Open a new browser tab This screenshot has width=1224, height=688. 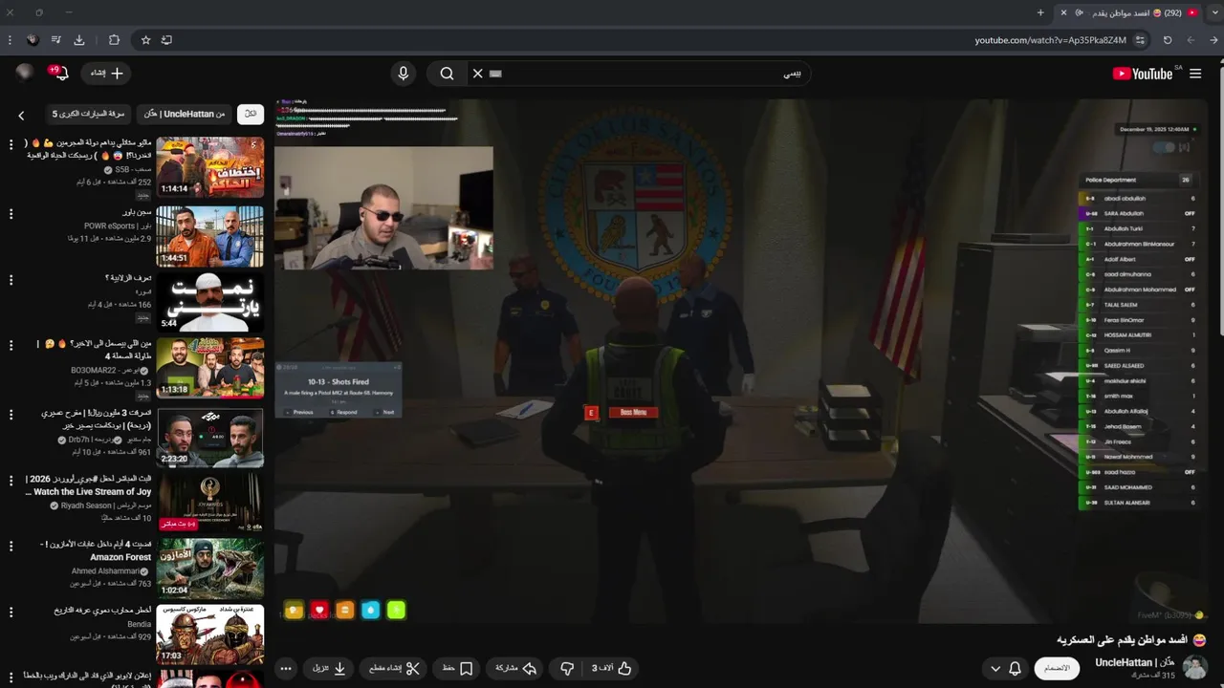(x=1040, y=12)
